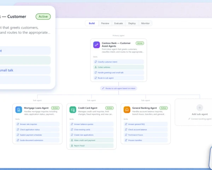Click Active badge on General Banking Agent
Viewport: 212px width, 170px height.
[x=164, y=108]
